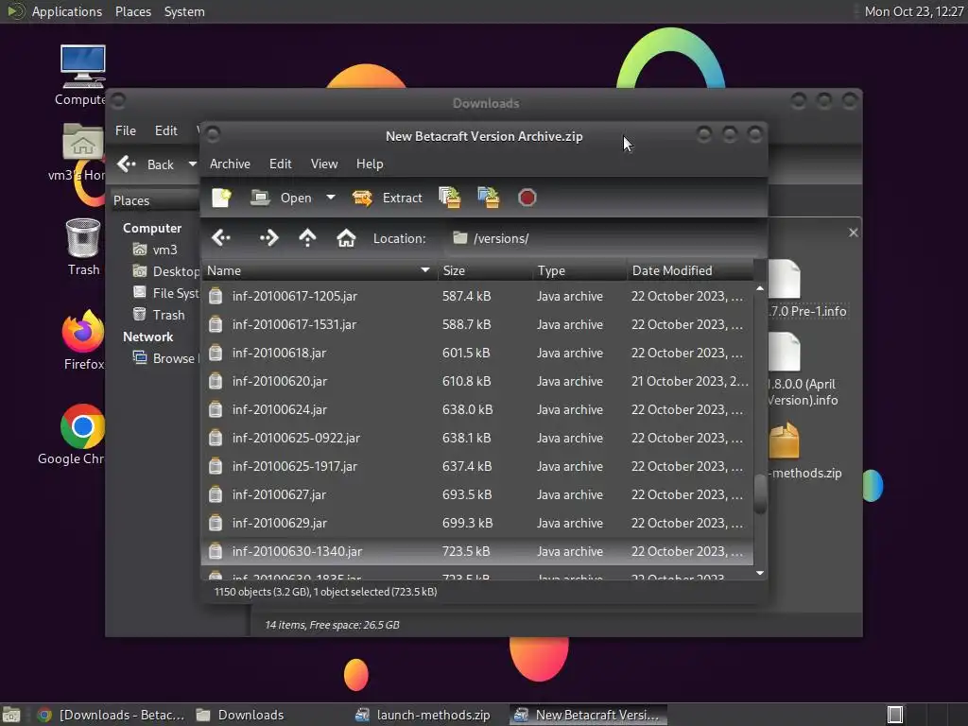Select inf-20100625-0922.jar file
This screenshot has height=726, width=968.
pos(477,439)
